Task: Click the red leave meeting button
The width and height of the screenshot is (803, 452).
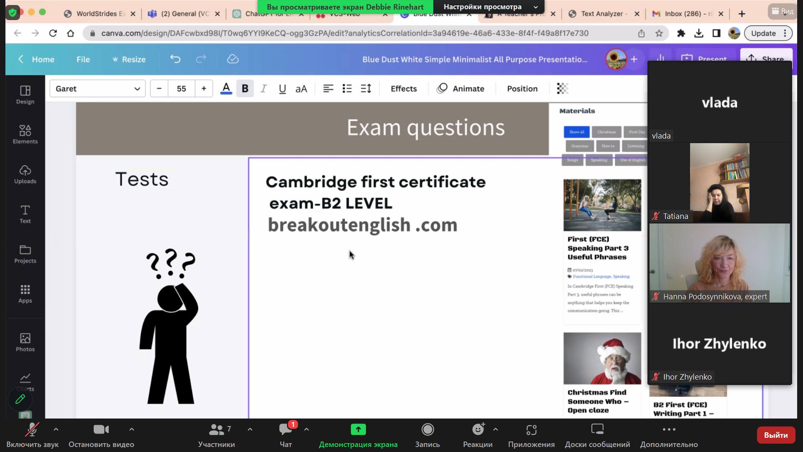Action: 775,435
